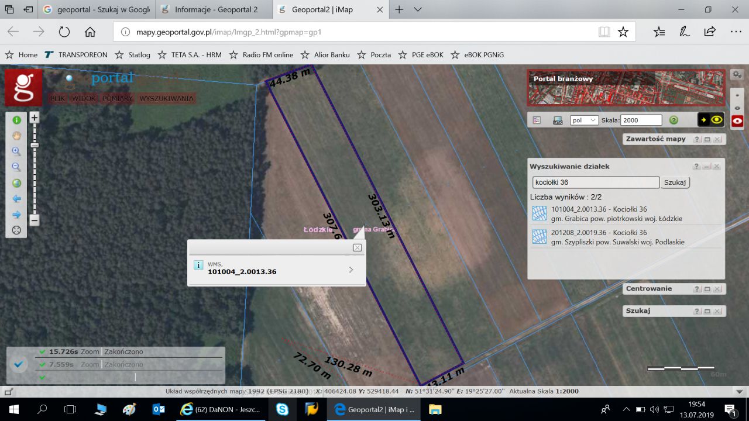Close the WMS info popup
The image size is (749, 421).
click(358, 247)
